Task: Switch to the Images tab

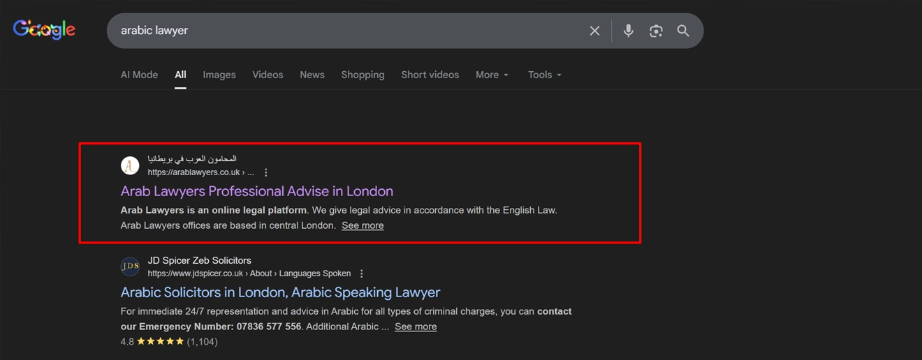Action: click(219, 75)
